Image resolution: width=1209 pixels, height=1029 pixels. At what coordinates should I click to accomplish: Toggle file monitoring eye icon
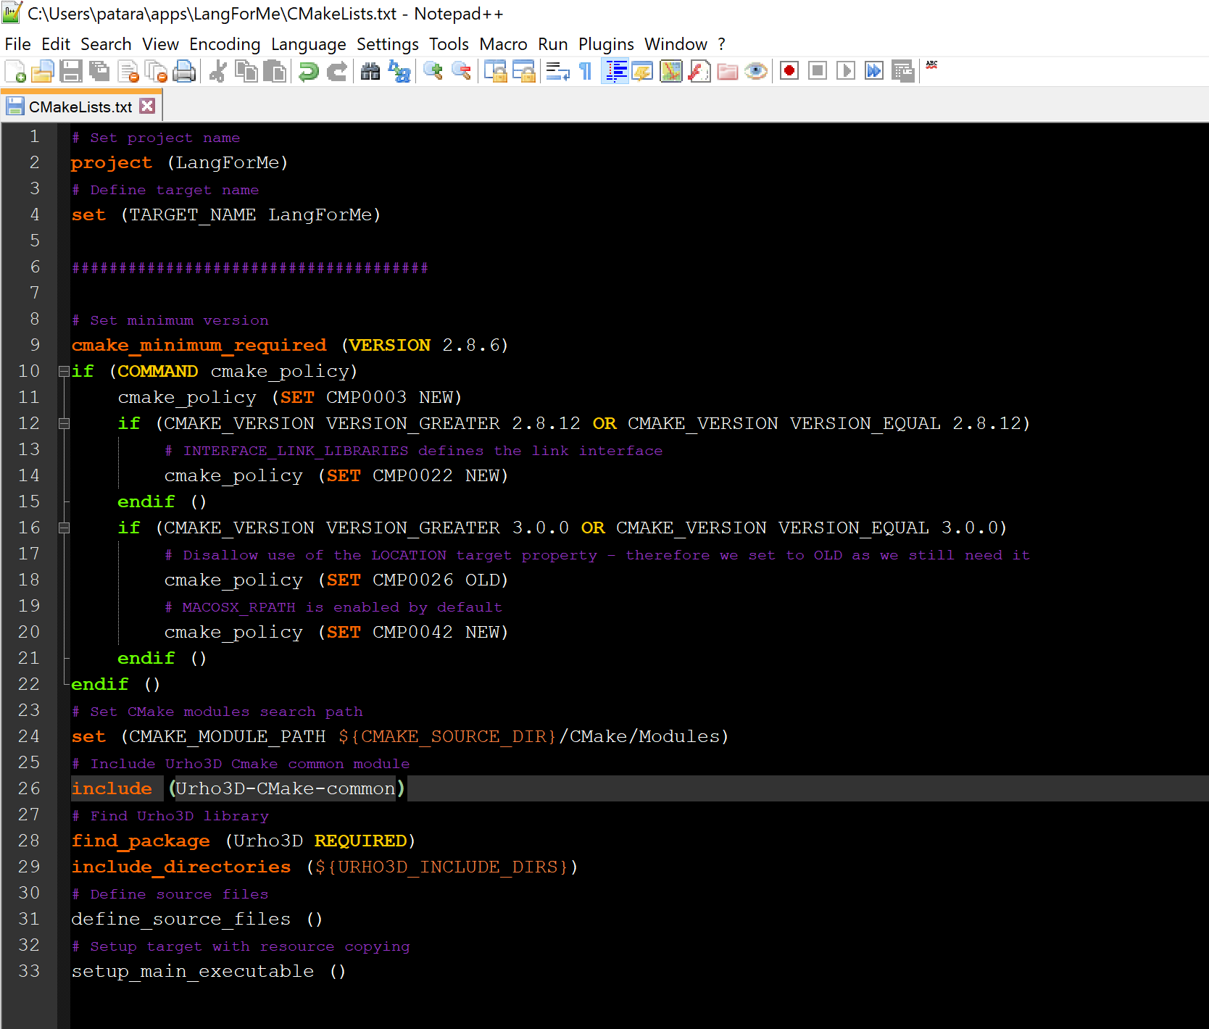(x=756, y=71)
